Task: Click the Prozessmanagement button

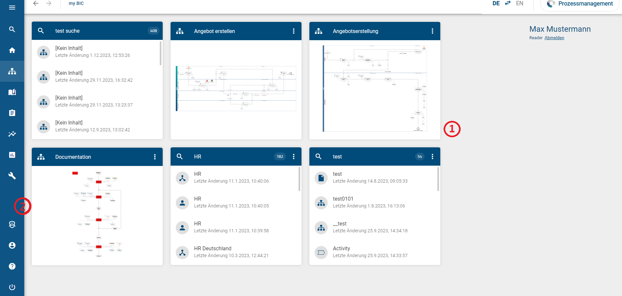Action: (x=580, y=4)
